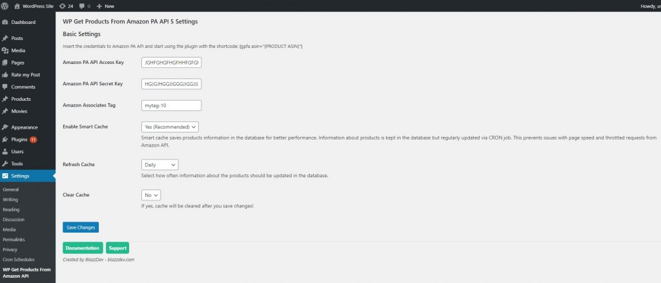This screenshot has height=283, width=661.
Task: Click the Amazon Associates Tag label
Action: (x=89, y=105)
